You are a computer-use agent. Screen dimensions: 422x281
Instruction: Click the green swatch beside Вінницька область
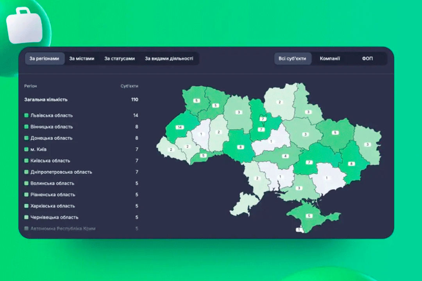click(x=27, y=127)
